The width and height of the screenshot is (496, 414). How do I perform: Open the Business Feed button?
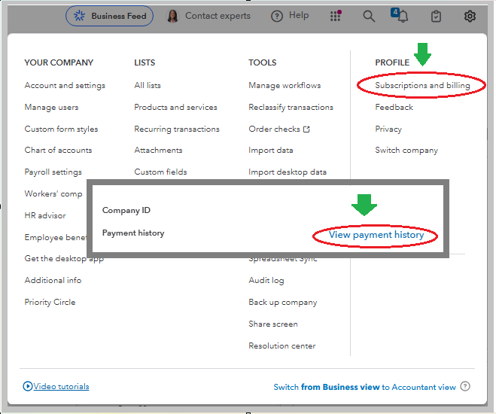[109, 16]
